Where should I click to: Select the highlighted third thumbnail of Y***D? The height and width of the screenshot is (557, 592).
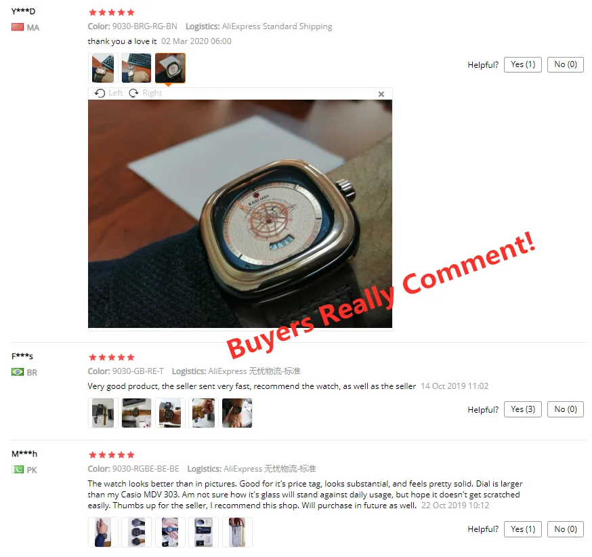coord(170,68)
